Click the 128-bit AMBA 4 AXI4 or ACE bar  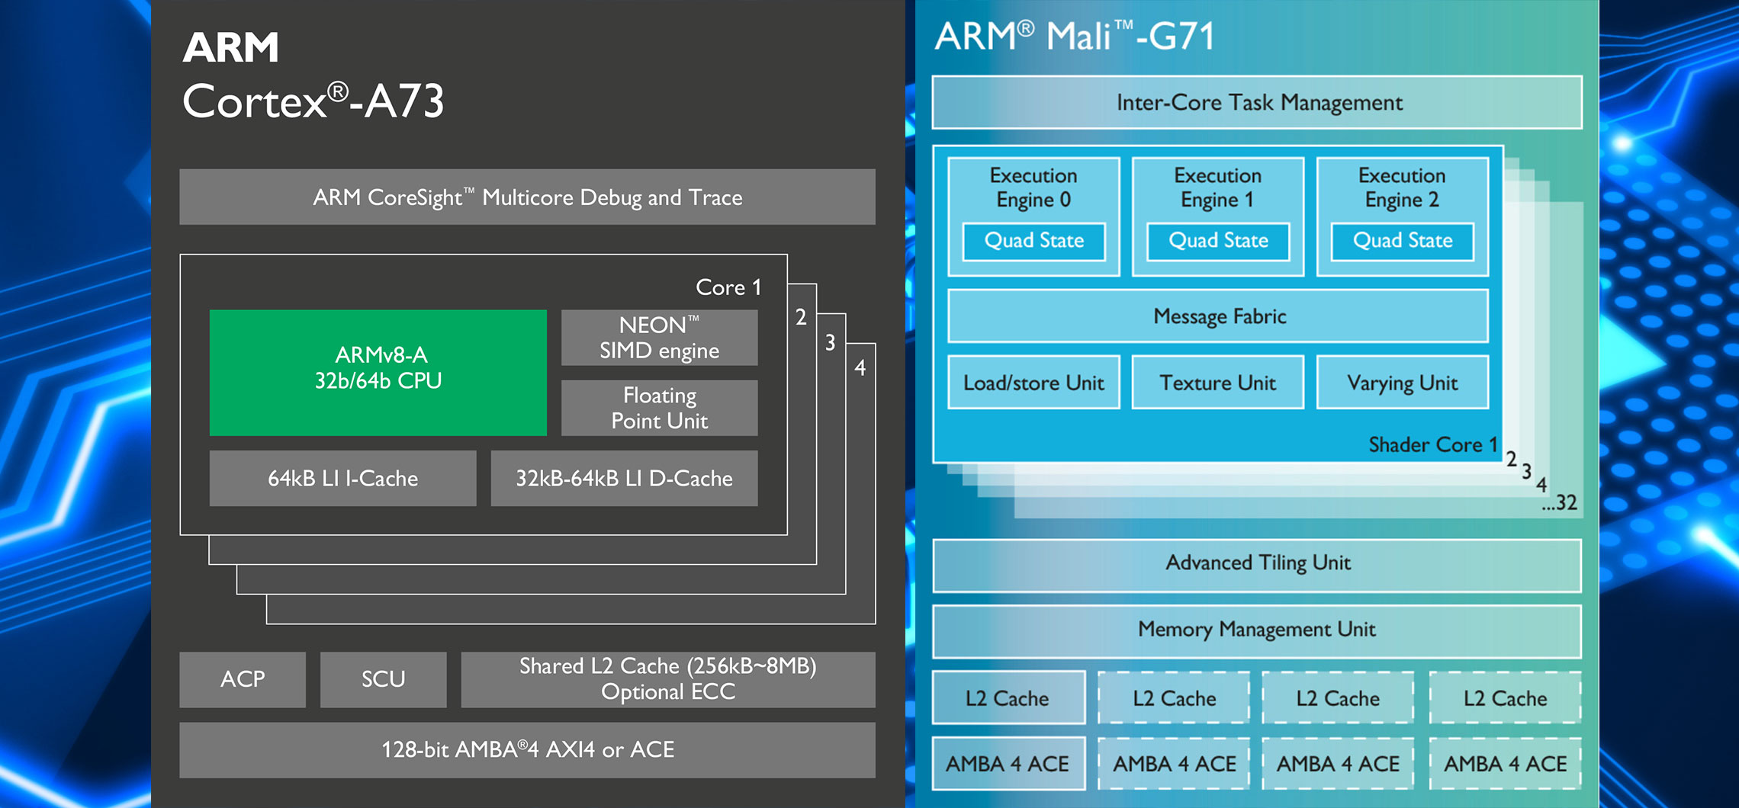coord(527,750)
